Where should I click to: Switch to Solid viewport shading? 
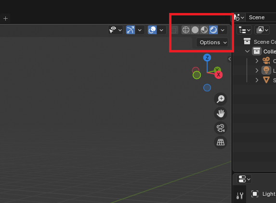pyautogui.click(x=195, y=30)
